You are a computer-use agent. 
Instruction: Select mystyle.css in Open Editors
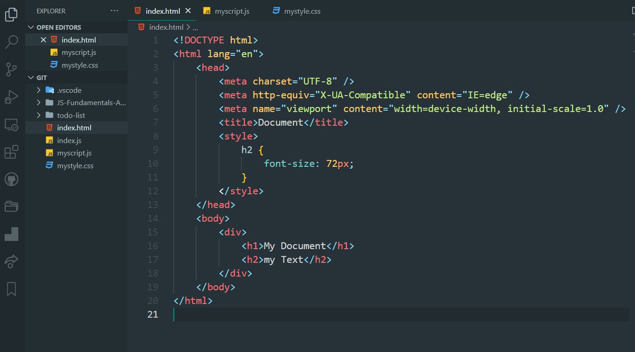pos(76,65)
